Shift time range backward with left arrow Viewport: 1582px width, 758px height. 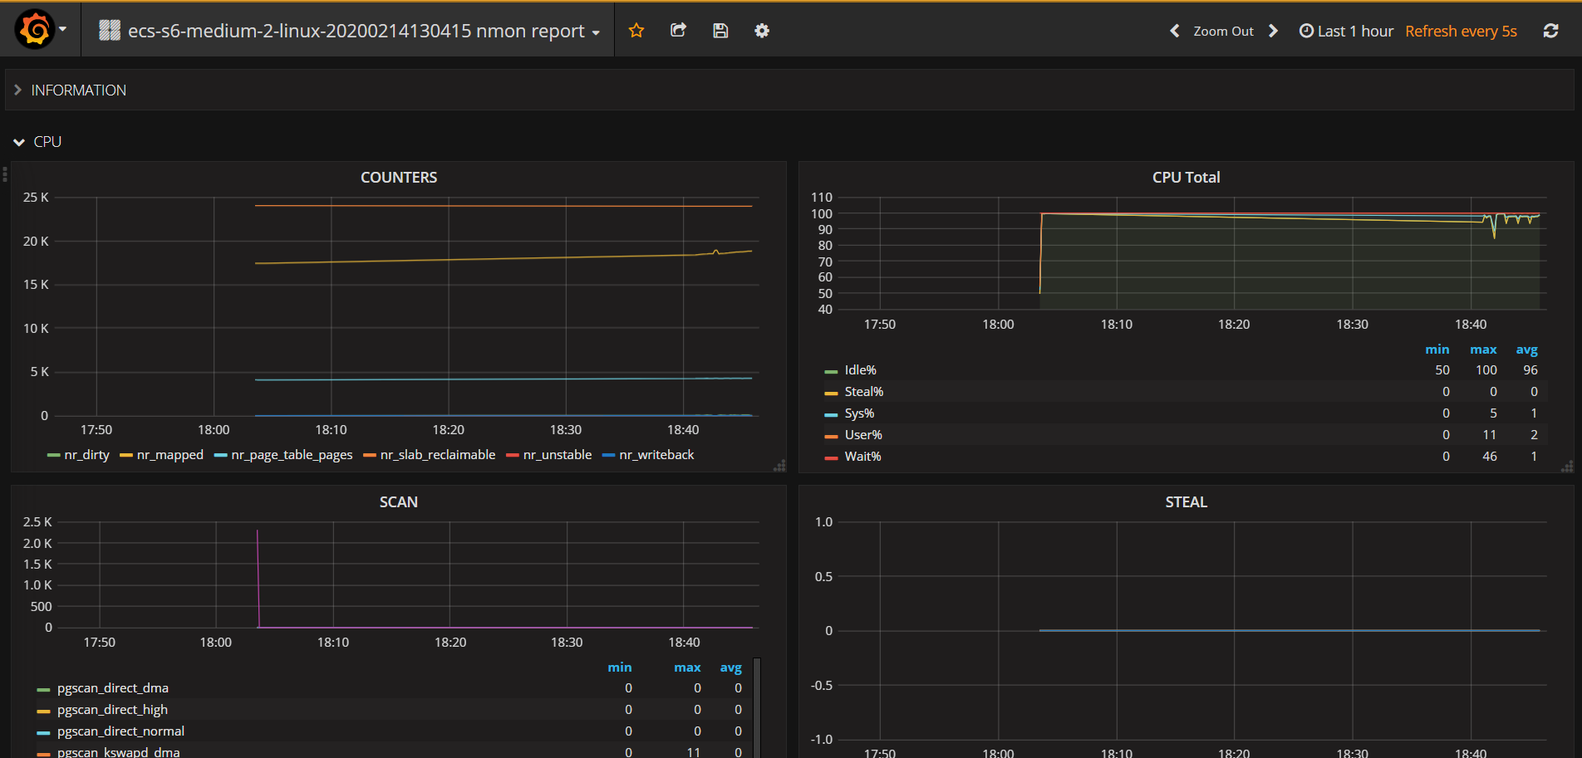(1175, 31)
